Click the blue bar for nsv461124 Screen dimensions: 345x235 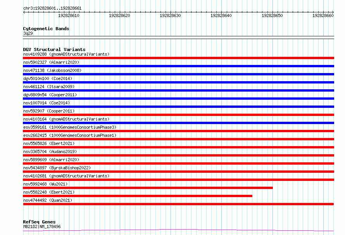tap(178, 90)
